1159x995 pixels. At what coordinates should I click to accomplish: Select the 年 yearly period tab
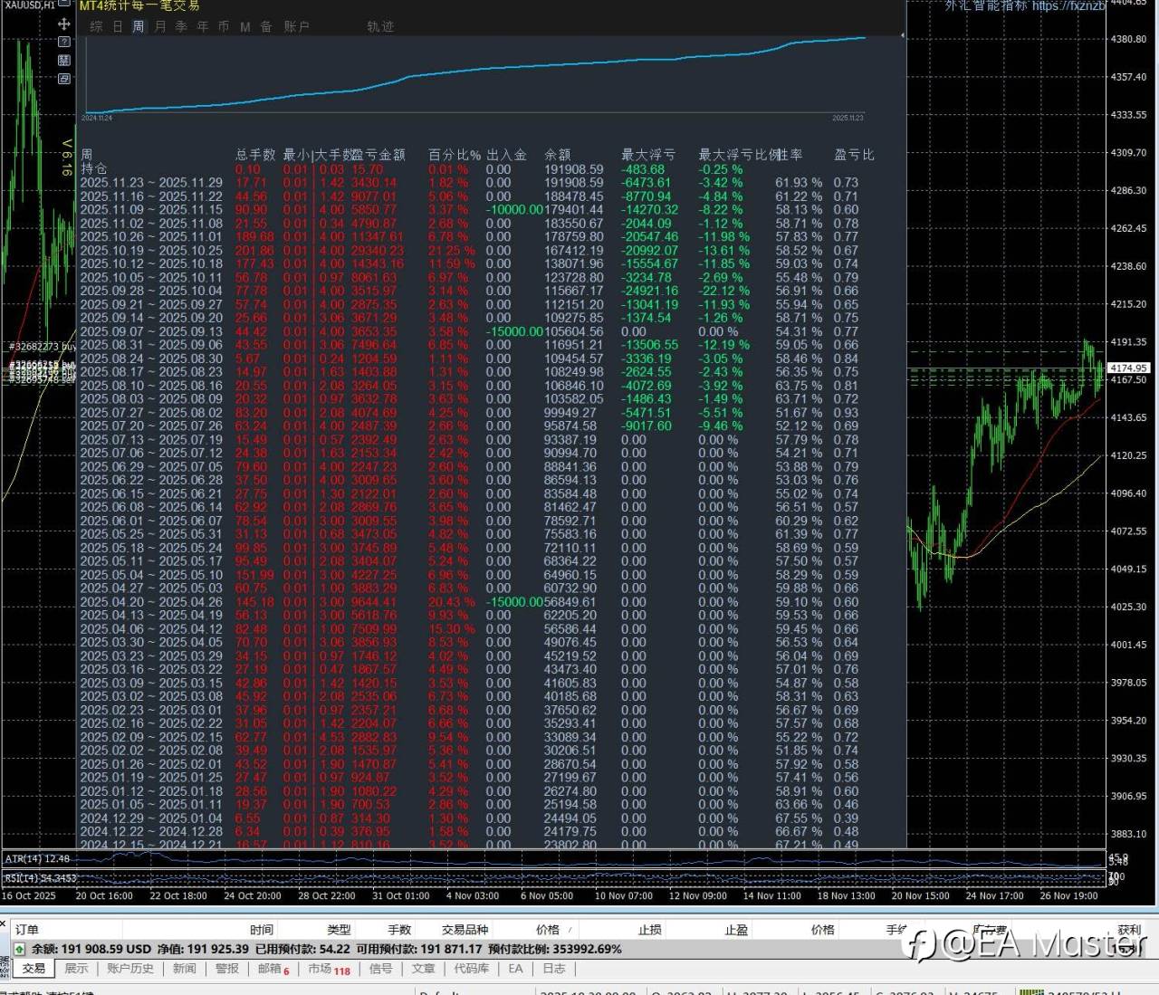(x=203, y=27)
